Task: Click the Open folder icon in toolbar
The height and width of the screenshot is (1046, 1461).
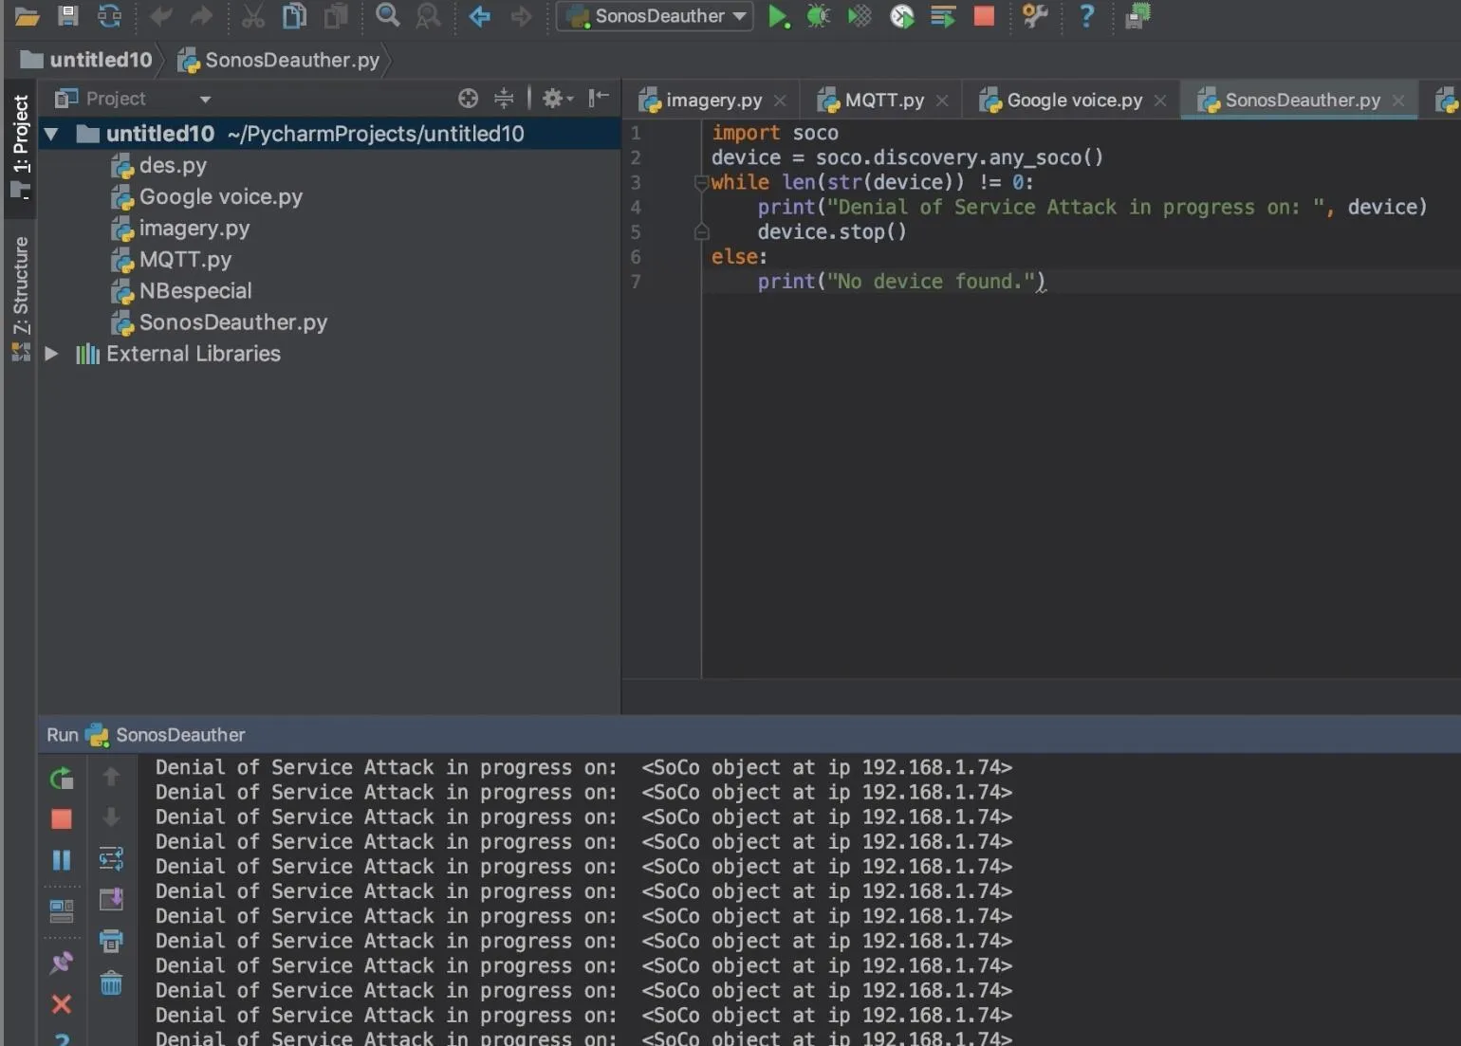Action: [27, 16]
